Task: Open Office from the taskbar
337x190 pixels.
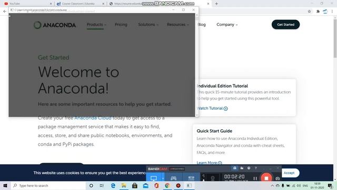Action: click(156, 185)
